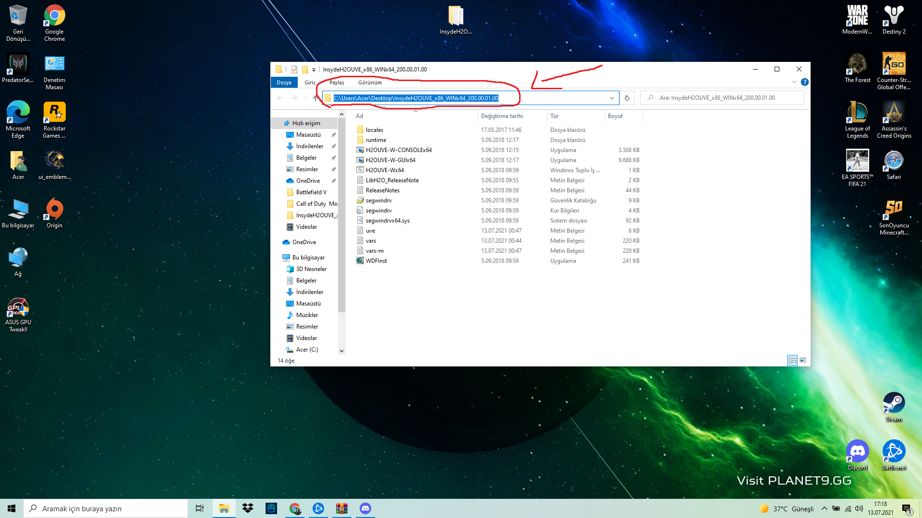Click Properties icon in quick access toolbar
This screenshot has height=518, width=922.
tap(294, 70)
